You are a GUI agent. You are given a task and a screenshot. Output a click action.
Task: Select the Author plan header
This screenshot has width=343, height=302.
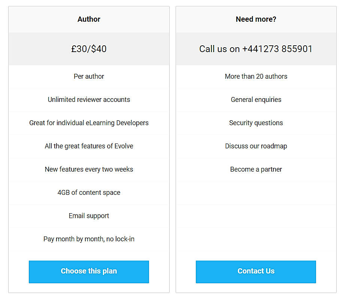pos(89,19)
